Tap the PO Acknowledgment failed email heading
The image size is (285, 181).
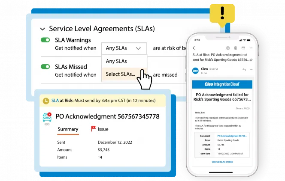pyautogui.click(x=222, y=97)
